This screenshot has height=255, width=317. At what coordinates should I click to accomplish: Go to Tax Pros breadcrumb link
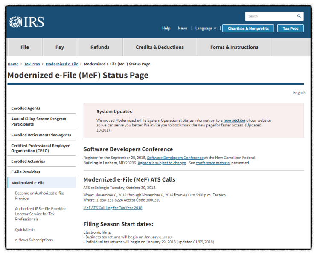(x=32, y=64)
